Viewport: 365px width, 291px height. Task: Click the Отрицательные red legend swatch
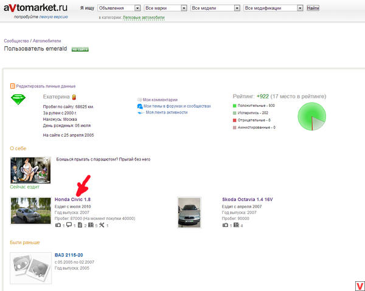tap(235, 120)
